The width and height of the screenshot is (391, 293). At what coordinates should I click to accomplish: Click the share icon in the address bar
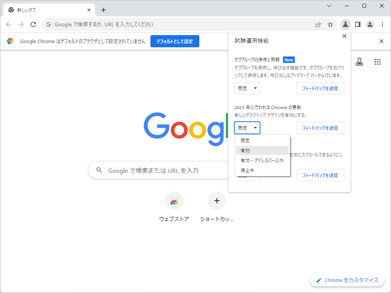pos(318,24)
